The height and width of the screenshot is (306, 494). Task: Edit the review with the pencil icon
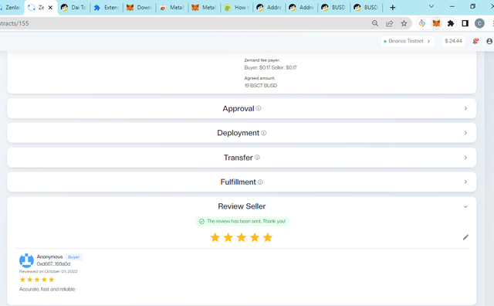click(x=465, y=237)
